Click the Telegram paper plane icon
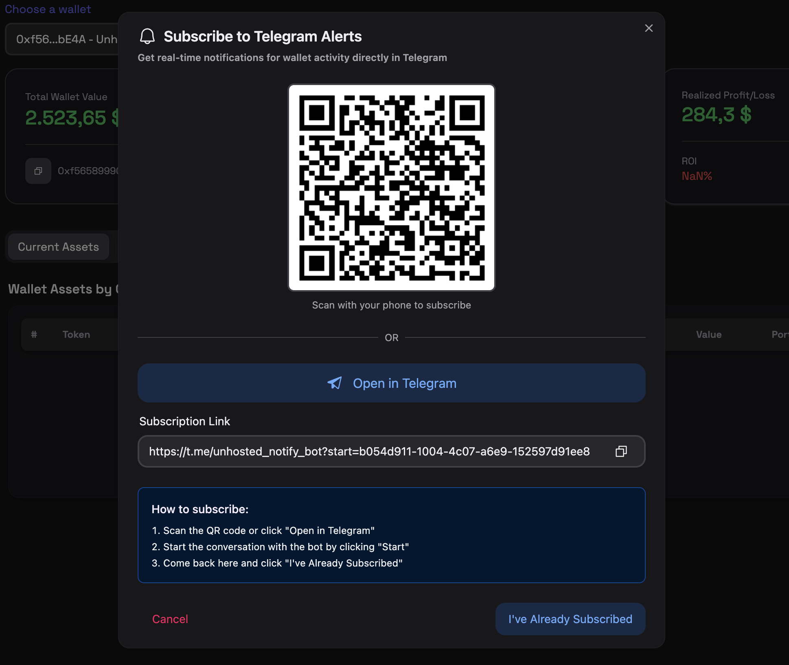This screenshot has height=665, width=789. (335, 383)
